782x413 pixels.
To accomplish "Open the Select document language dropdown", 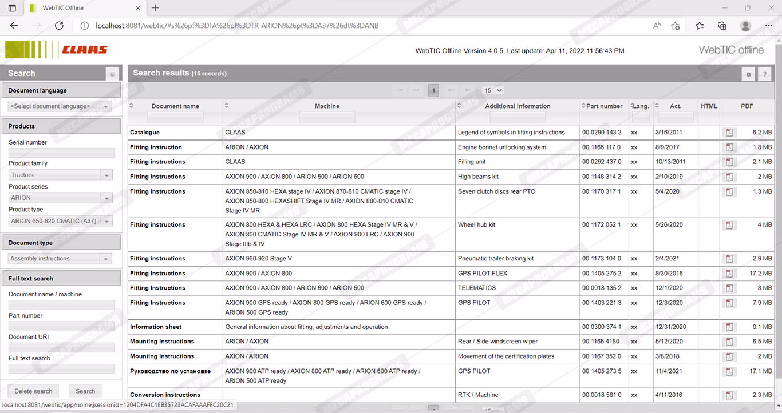I will click(x=106, y=106).
